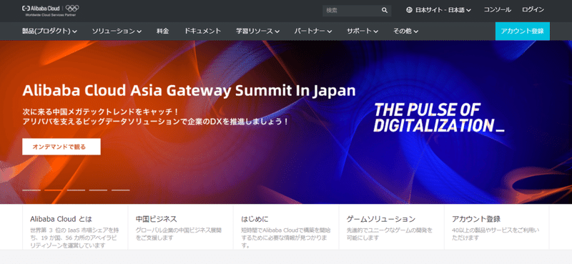Open the ゲームソリューション card
This screenshot has height=264, width=572.
point(391,227)
